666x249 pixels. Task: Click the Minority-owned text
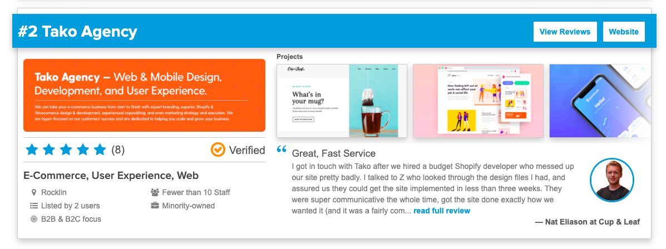[189, 206]
